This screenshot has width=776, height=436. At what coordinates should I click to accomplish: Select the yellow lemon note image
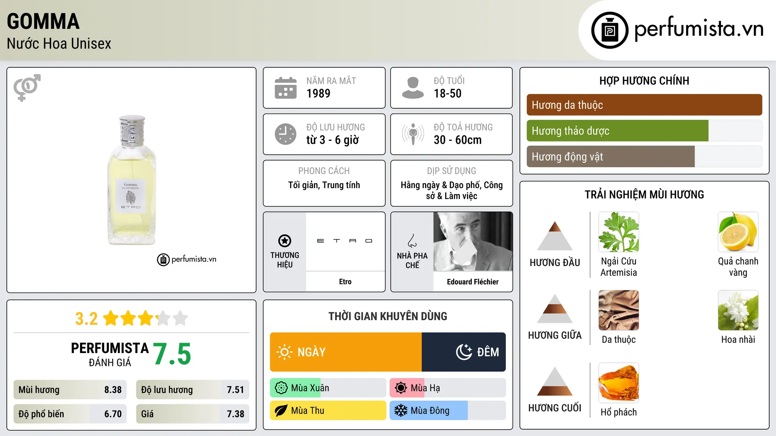click(738, 232)
